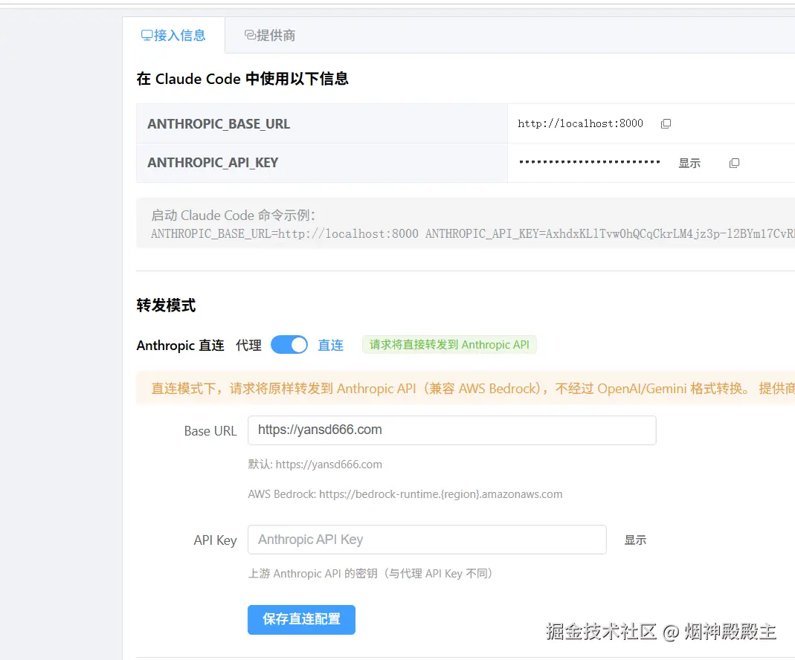Viewport: 795px width, 660px height.
Task: Click the 代理 label beside the switch
Action: pos(249,346)
